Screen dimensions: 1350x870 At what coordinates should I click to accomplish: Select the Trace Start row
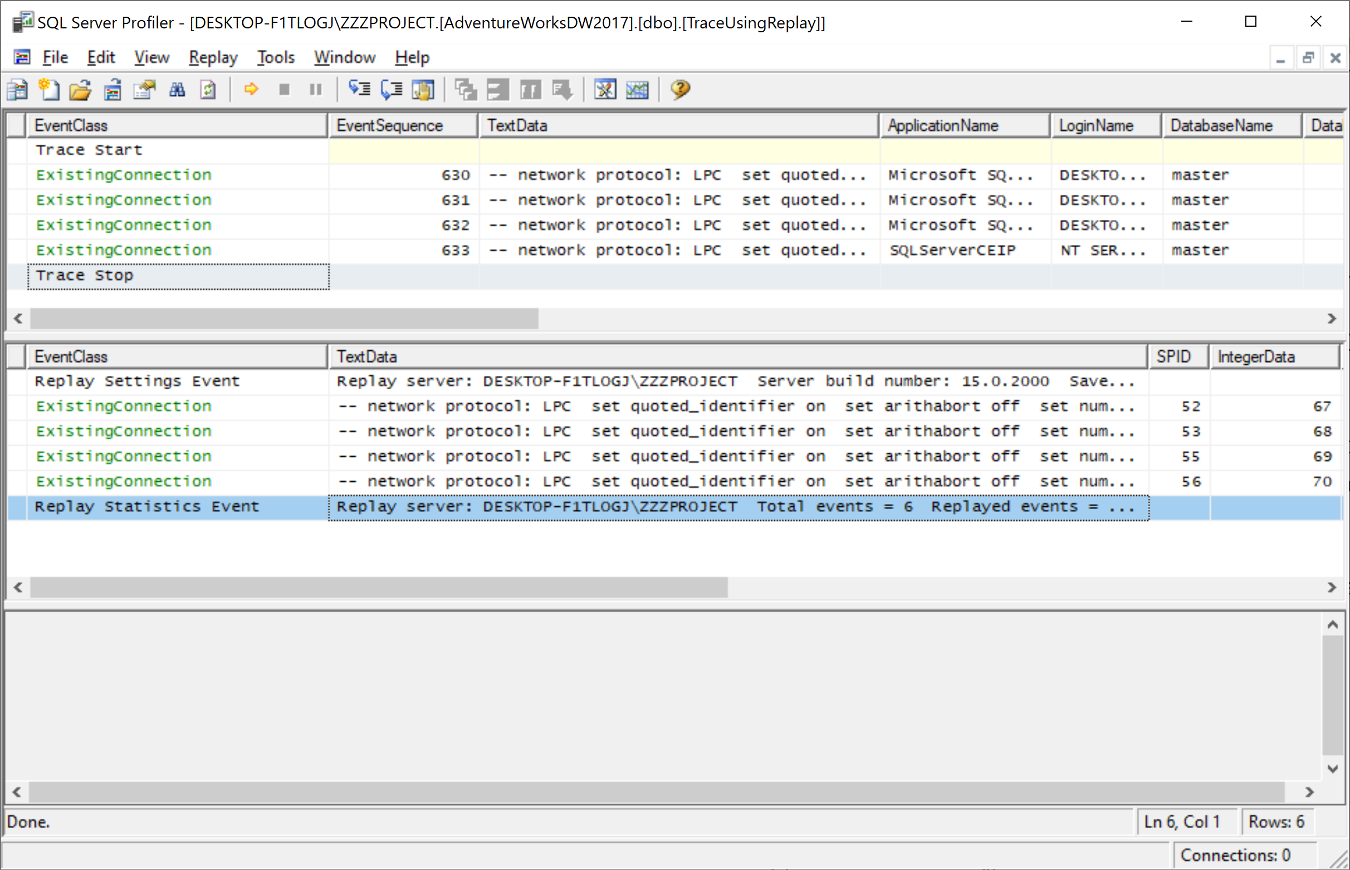[89, 150]
